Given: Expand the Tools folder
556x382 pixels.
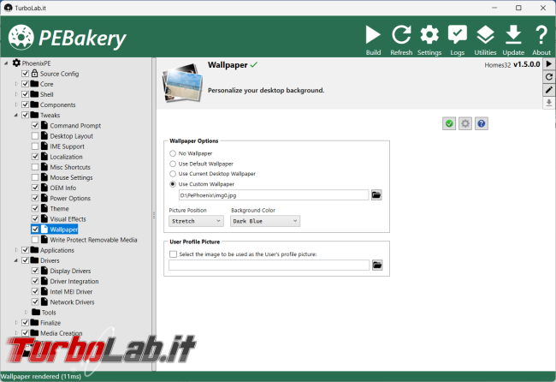Looking at the screenshot, I should [26, 313].
